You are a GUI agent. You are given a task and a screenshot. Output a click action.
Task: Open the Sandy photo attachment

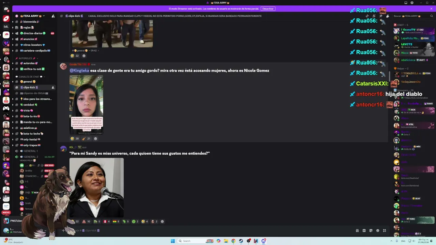[97, 187]
